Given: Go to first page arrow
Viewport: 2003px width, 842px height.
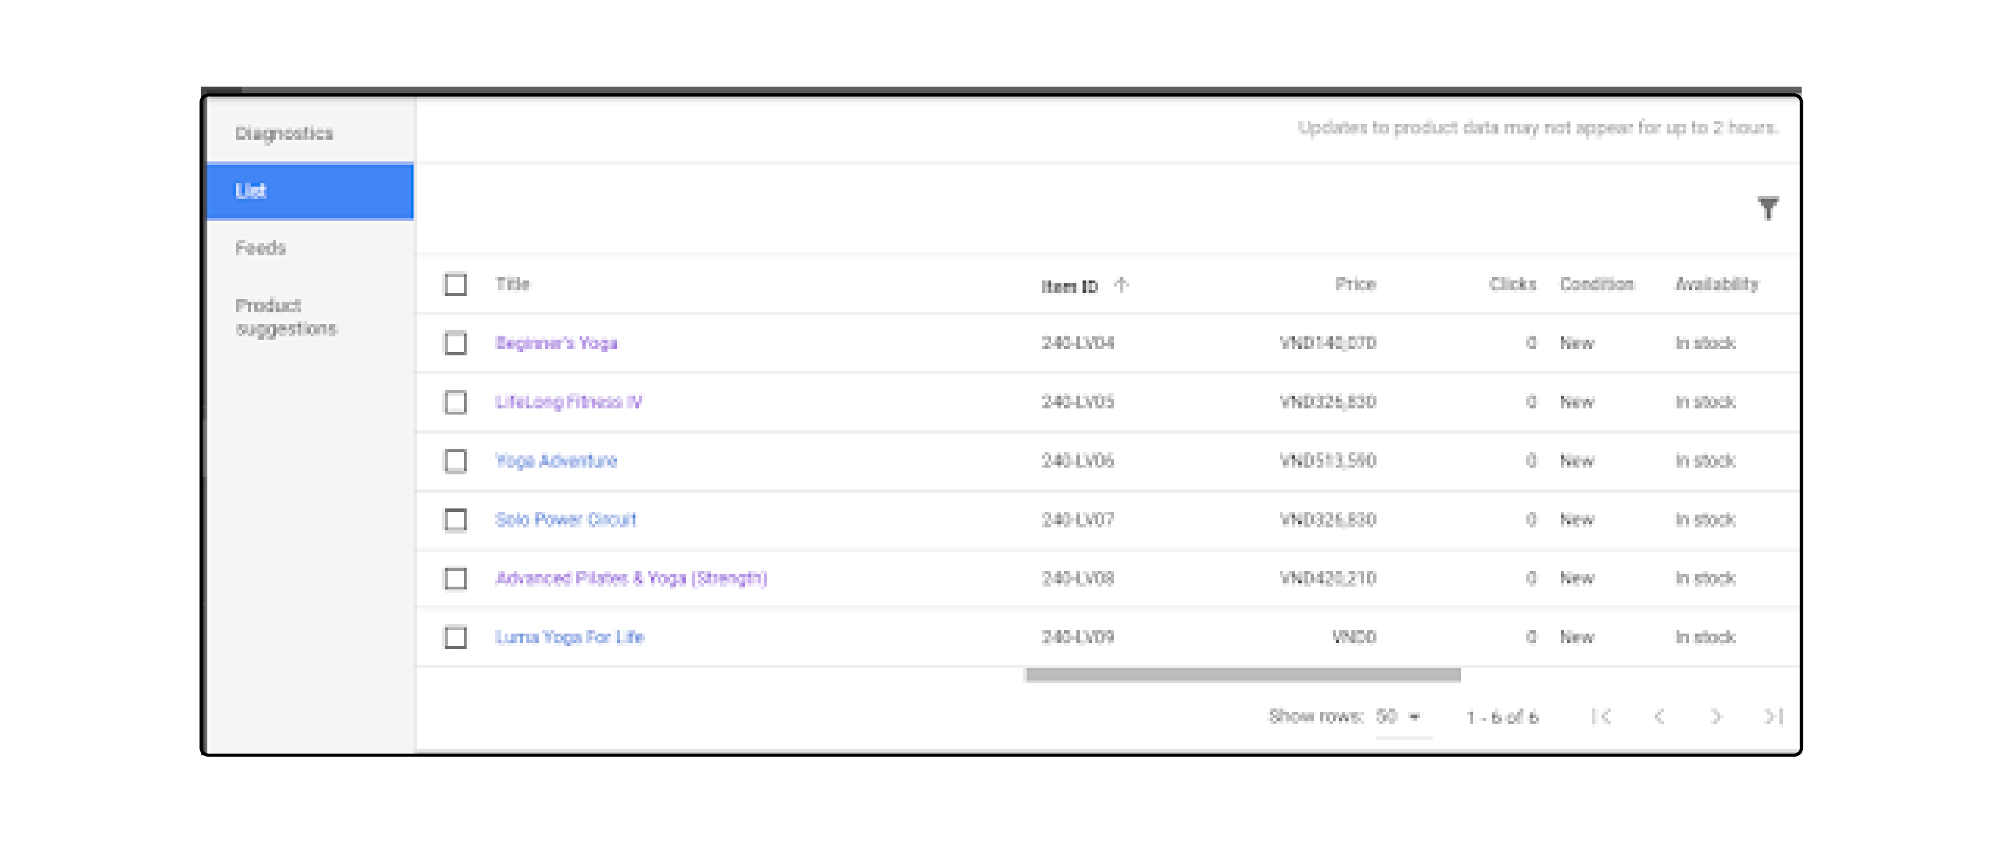Looking at the screenshot, I should click(x=1601, y=716).
